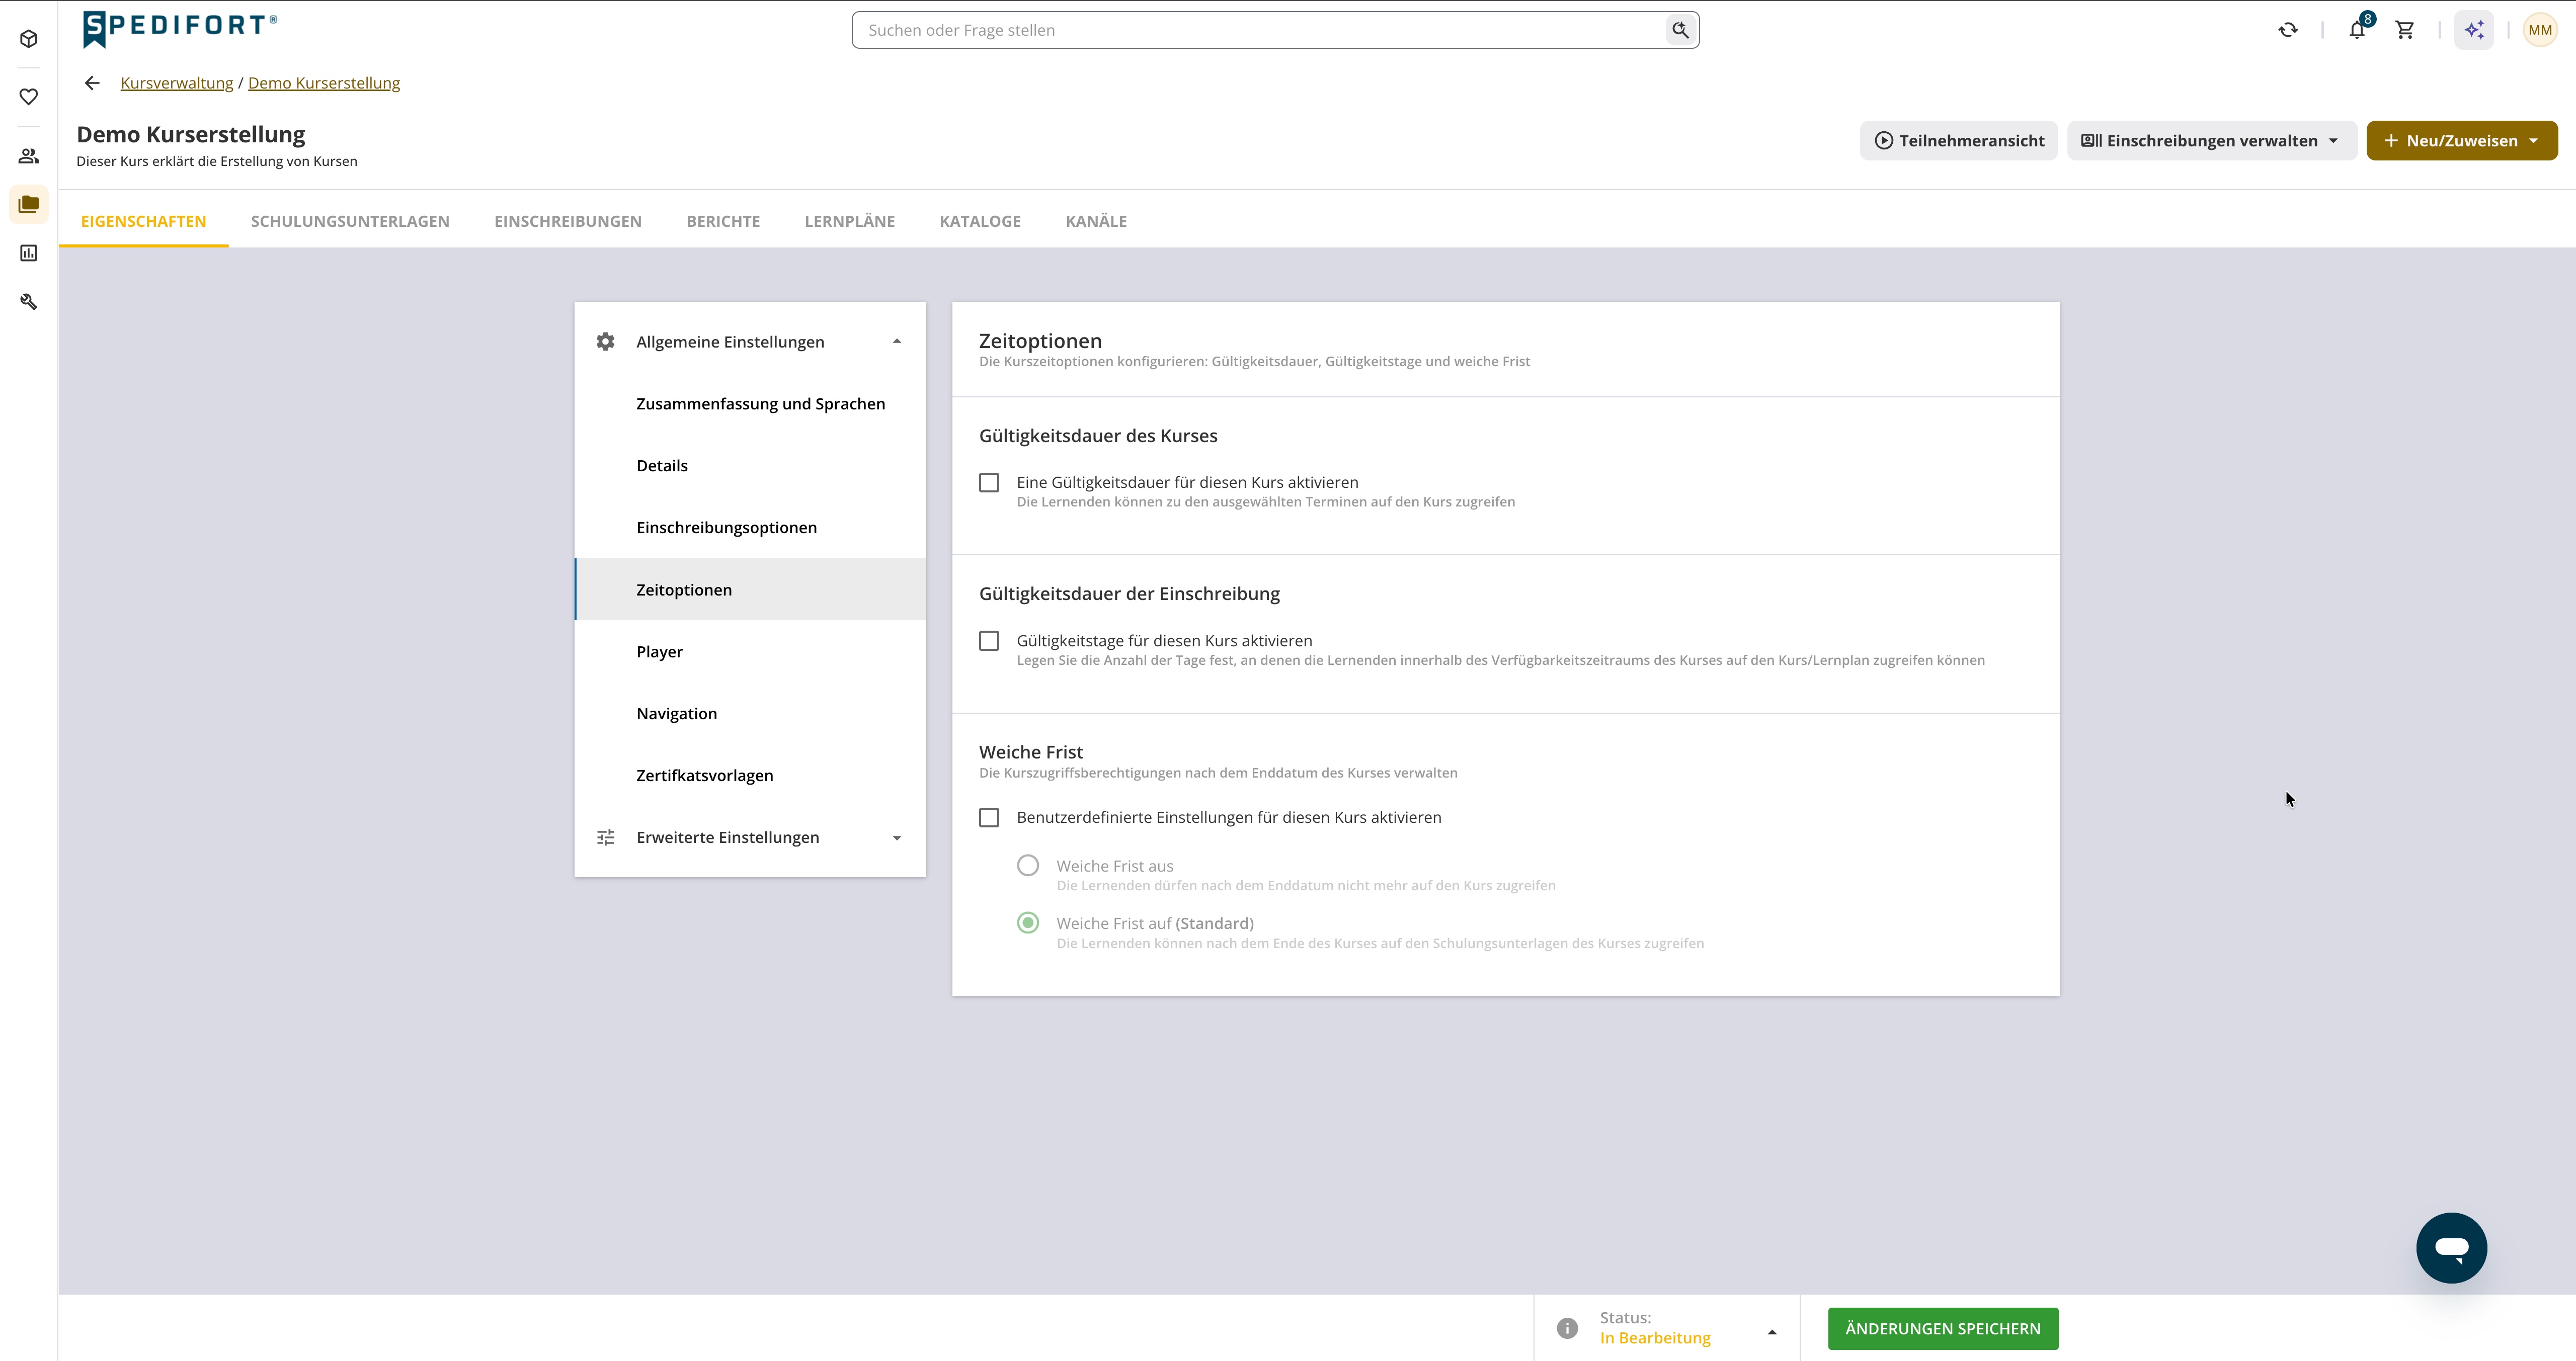Open the AI sparkle assistant icon
2576x1361 pixels.
[2474, 30]
